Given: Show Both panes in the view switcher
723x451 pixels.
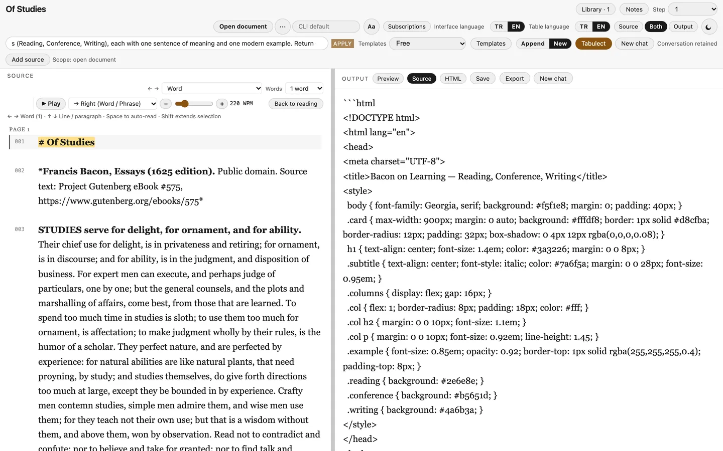Looking at the screenshot, I should pos(656,27).
